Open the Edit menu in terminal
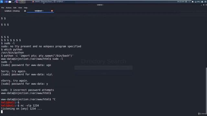 pos(15,8)
